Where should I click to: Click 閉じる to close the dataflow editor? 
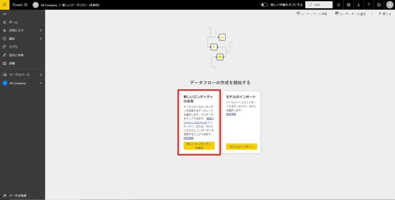click(x=384, y=14)
